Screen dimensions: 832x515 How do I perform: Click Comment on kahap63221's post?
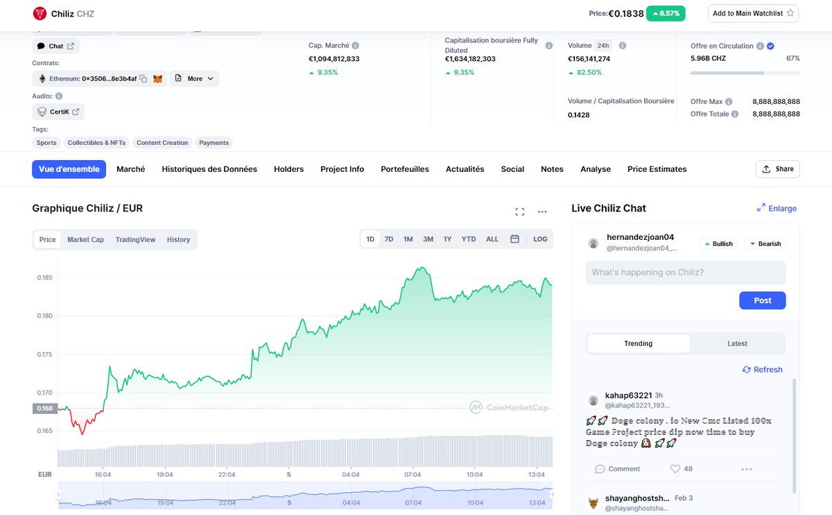click(x=617, y=469)
